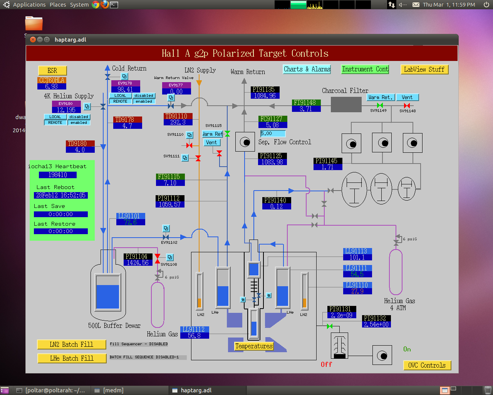Image resolution: width=493 pixels, height=395 pixels.
Task: Click the green SV91149 valve symbol
Action: 380,105
